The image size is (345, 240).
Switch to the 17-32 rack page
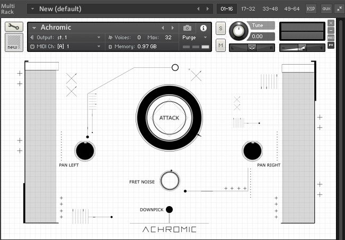pyautogui.click(x=248, y=9)
